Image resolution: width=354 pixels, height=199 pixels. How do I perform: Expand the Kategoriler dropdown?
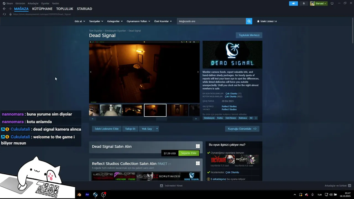coord(115,21)
